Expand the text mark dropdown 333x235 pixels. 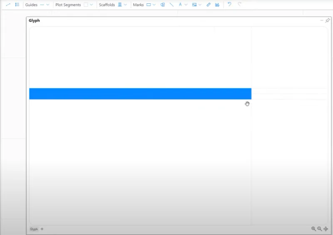tap(186, 5)
